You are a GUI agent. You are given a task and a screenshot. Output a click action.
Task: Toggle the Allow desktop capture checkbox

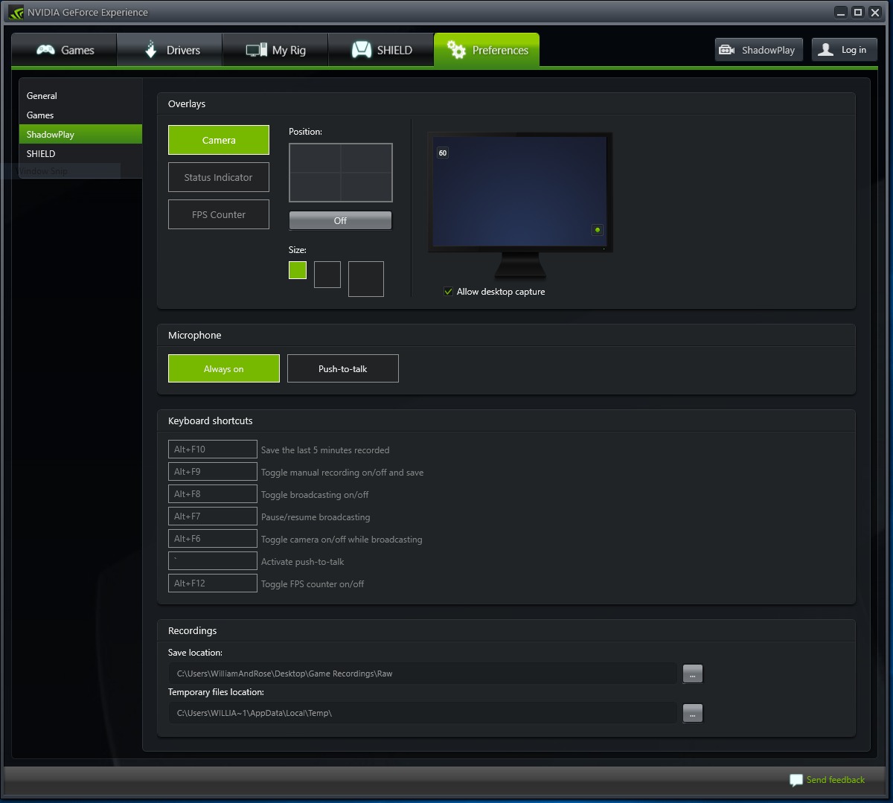(448, 292)
